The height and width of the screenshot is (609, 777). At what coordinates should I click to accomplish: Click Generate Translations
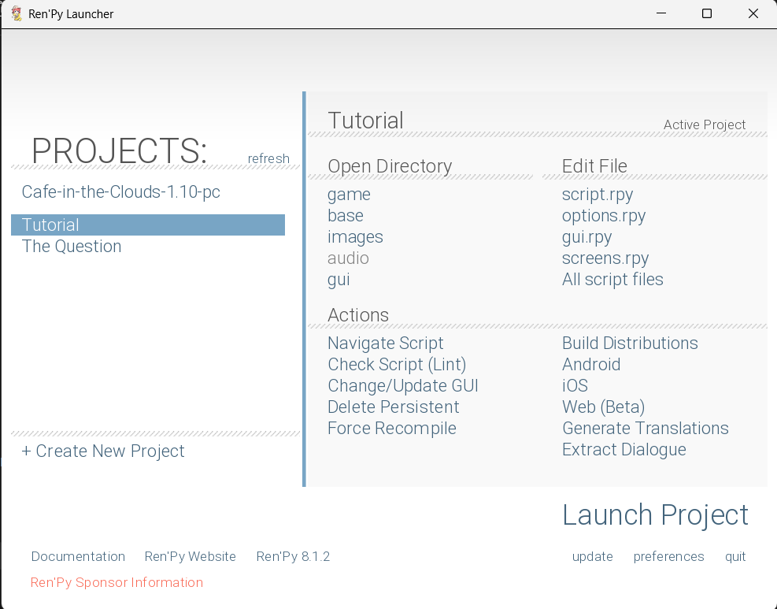[x=646, y=429]
